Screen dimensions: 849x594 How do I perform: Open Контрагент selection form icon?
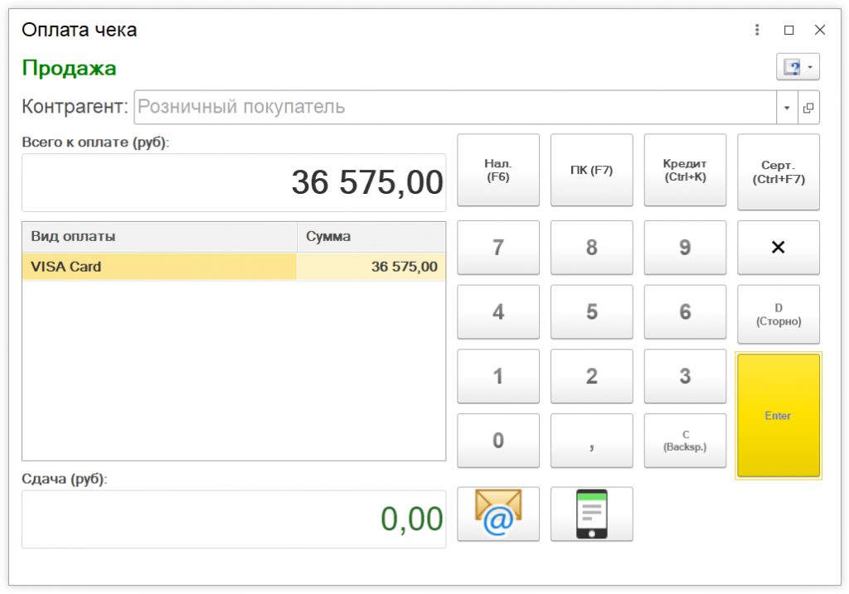coord(808,108)
